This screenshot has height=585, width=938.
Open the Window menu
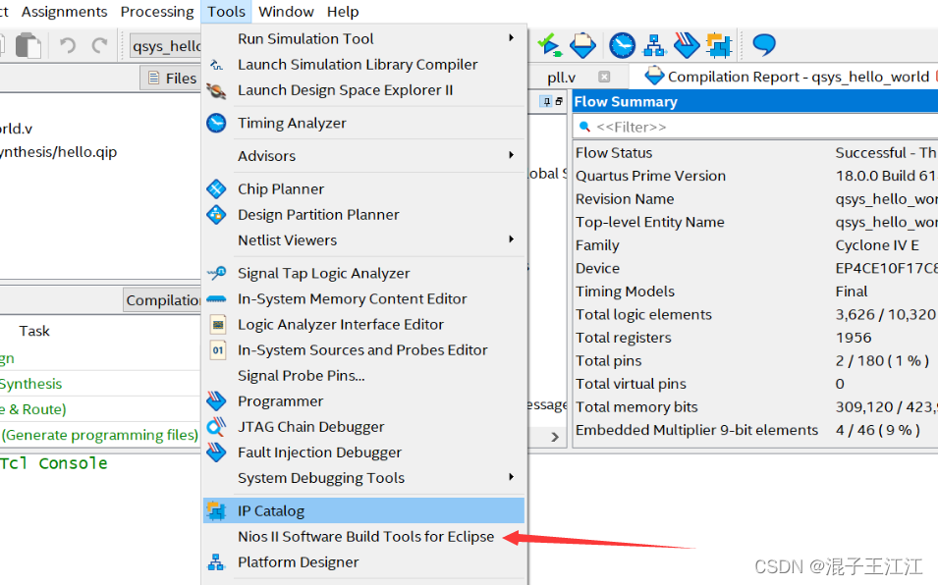pyautogui.click(x=286, y=12)
